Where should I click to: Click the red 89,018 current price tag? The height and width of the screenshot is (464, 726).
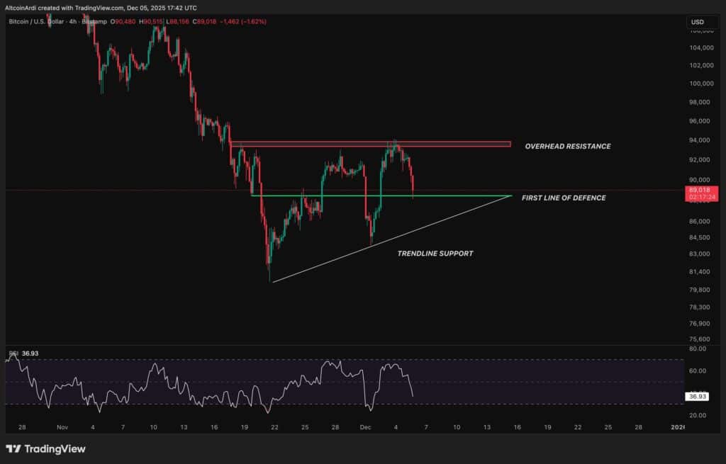(x=701, y=190)
